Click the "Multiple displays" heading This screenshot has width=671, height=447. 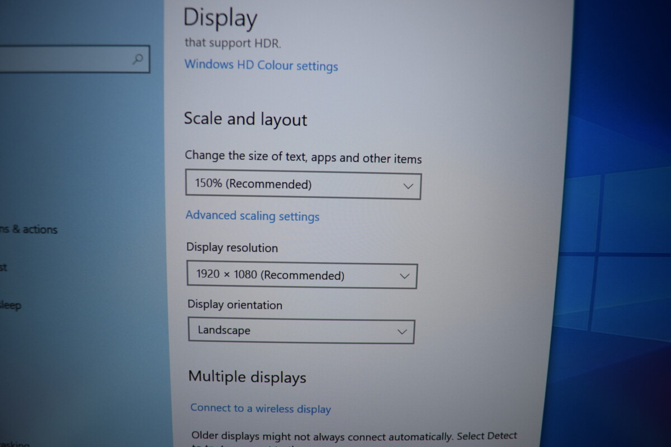tap(247, 377)
